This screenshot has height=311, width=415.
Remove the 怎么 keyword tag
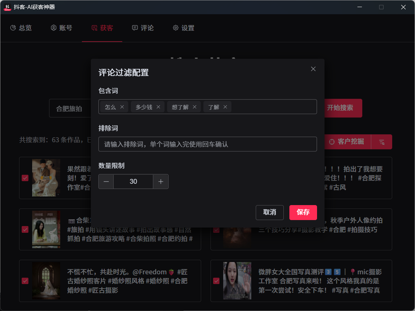pyautogui.click(x=122, y=107)
